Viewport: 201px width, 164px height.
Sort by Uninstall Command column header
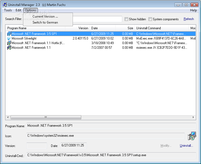click(161, 28)
